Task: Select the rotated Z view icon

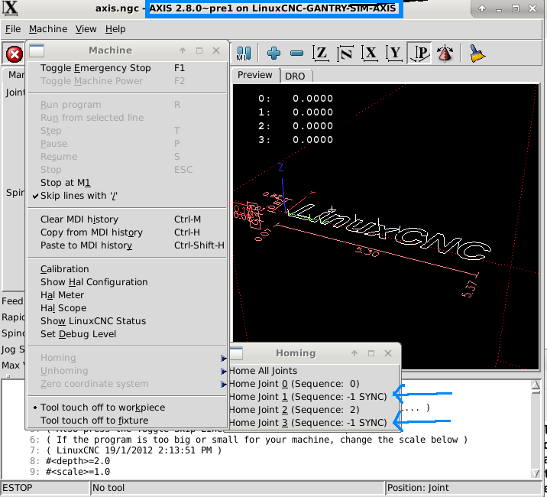Action: 345,54
